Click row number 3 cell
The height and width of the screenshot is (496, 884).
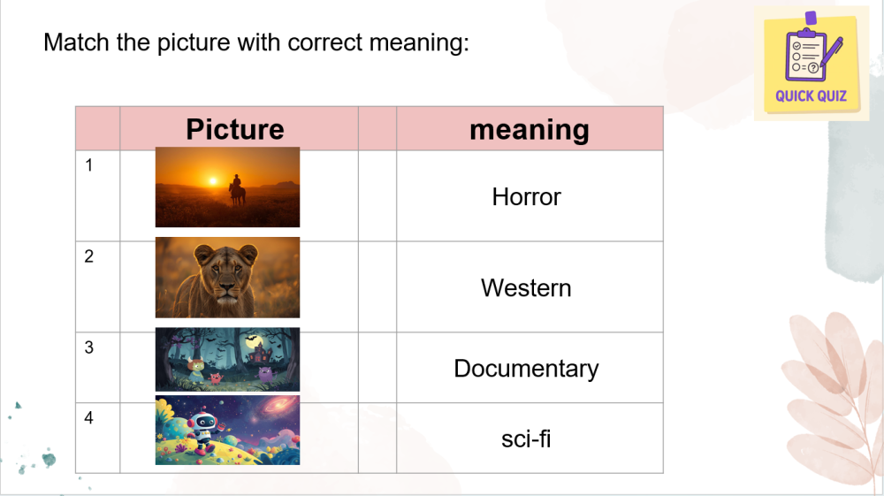tap(97, 367)
